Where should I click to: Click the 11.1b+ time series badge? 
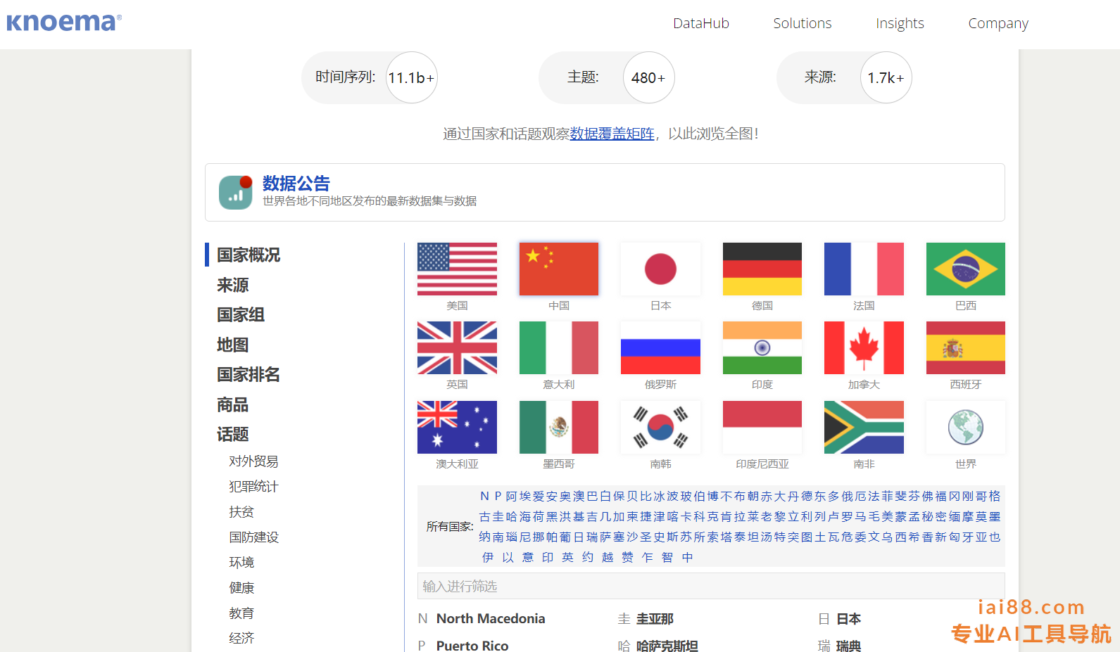click(x=411, y=78)
